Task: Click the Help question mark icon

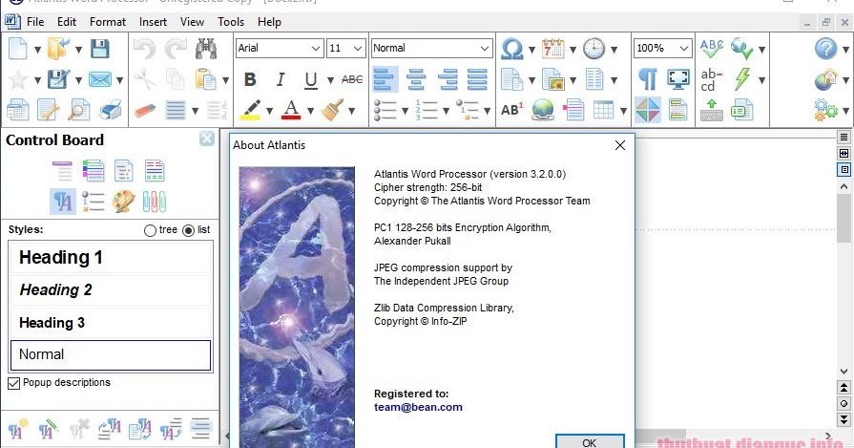Action: (825, 49)
